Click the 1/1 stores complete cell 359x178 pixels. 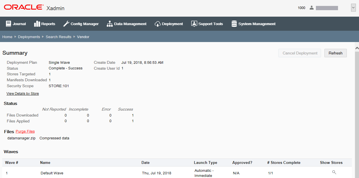[x=271, y=173]
